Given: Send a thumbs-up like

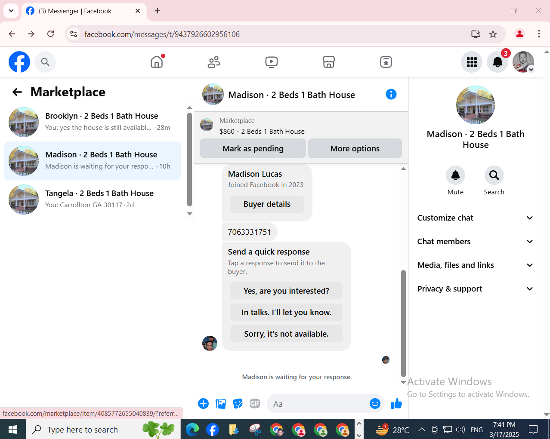Looking at the screenshot, I should (x=396, y=403).
